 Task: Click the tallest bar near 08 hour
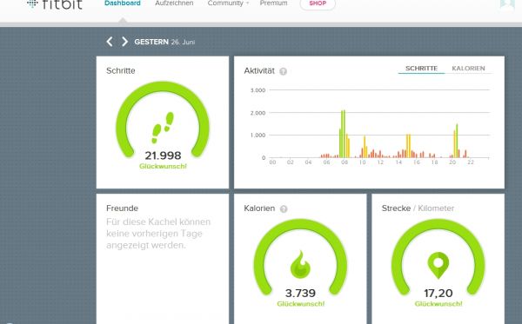point(345,134)
